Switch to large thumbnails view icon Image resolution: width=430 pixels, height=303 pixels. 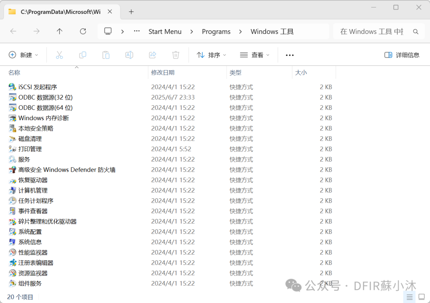coord(422,297)
